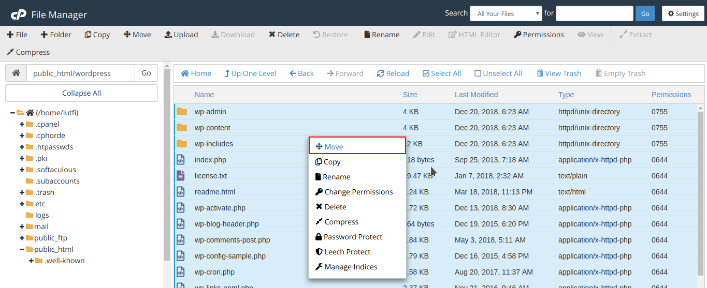Click the wp-content folder icon
Screen dimensions: 707x288
click(x=181, y=128)
